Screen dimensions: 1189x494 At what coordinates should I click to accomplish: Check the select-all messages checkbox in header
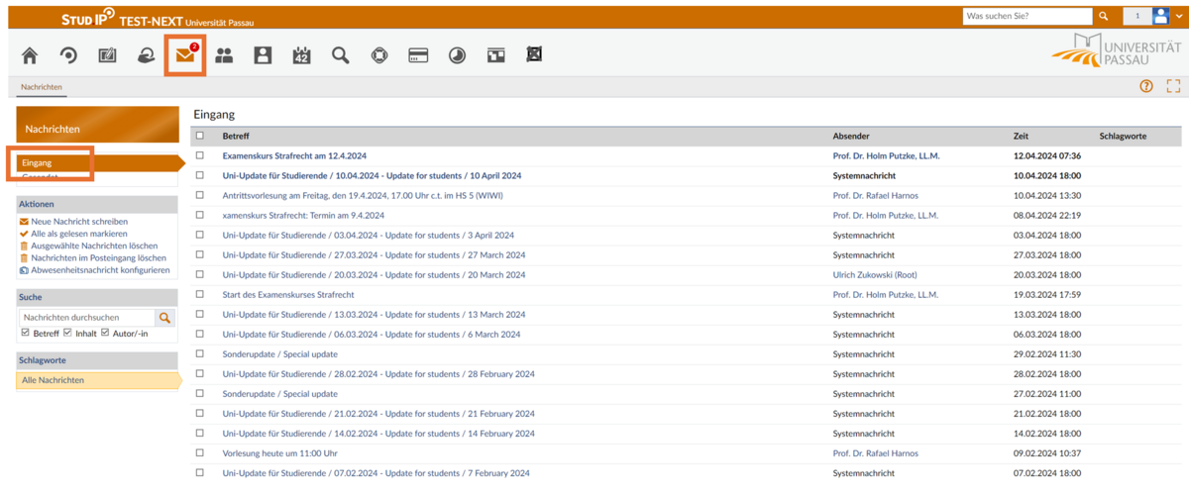click(200, 136)
